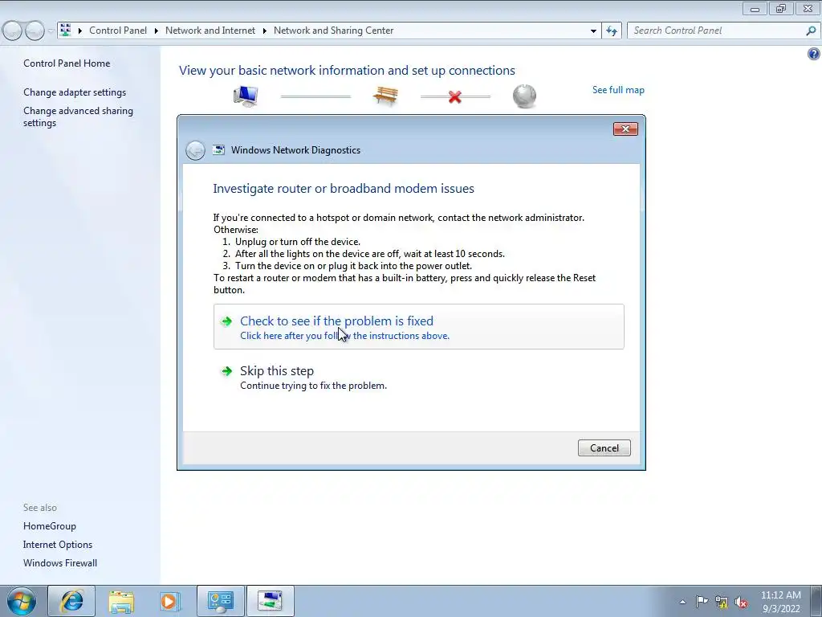Expand the arrow after Network and Internet breadcrumb
Viewport: 822px width, 617px height.
click(x=264, y=31)
